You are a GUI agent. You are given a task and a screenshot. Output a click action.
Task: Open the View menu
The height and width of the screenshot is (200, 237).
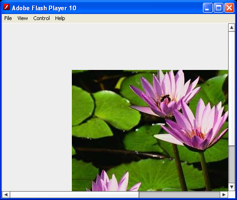click(22, 18)
